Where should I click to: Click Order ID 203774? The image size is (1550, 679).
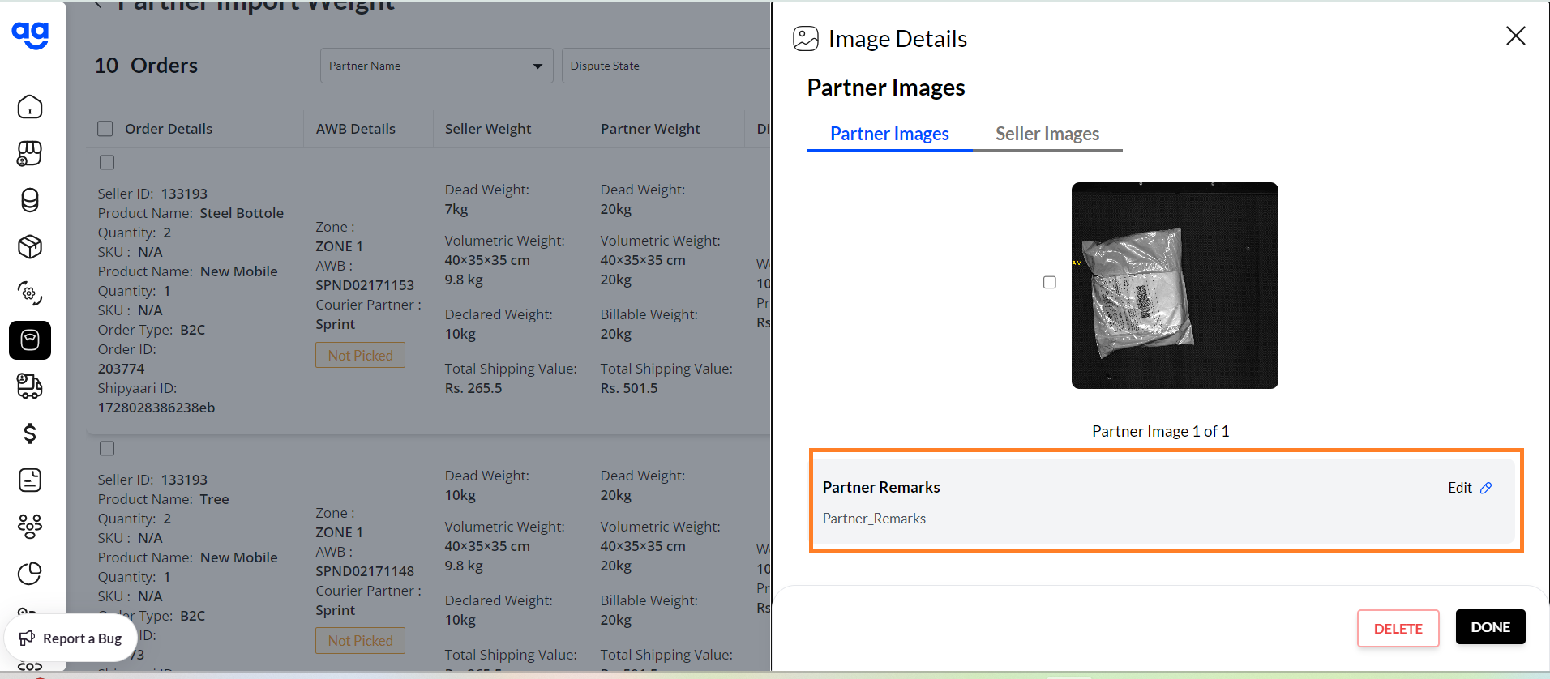tap(121, 369)
